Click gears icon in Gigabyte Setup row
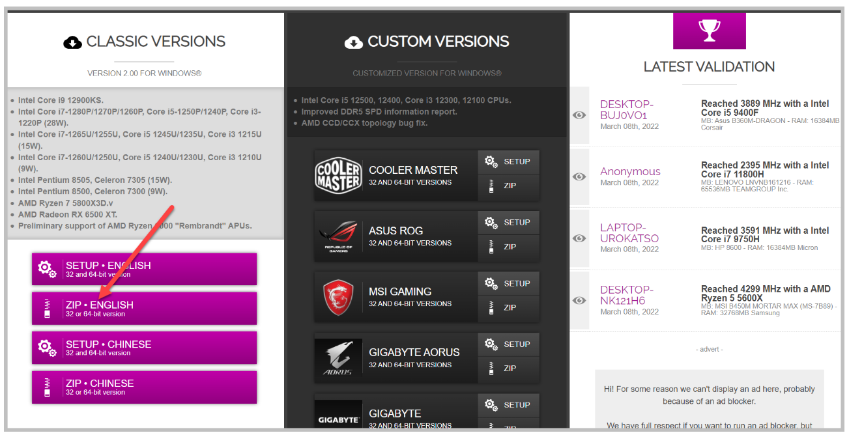Screen dimensions: 849x433 491,405
